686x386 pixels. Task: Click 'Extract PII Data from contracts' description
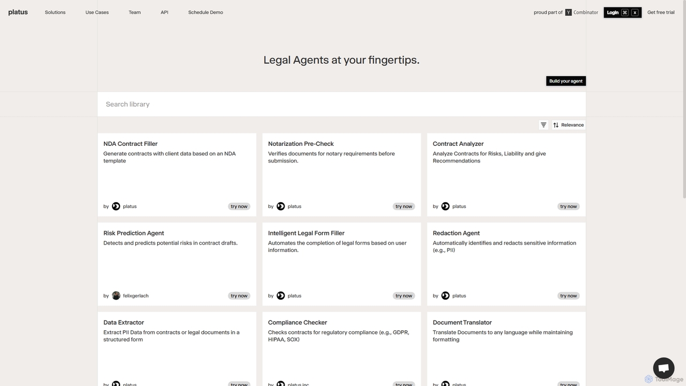[x=171, y=336]
